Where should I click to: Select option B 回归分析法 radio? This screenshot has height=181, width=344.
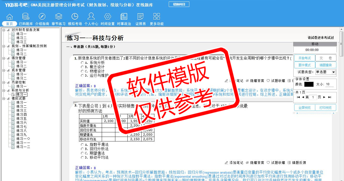coord(82,149)
